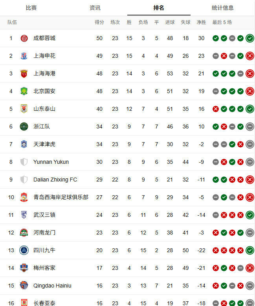255x306 pixels.
Task: Click the 上海海港 red crest icon
Action: pyautogui.click(x=24, y=73)
